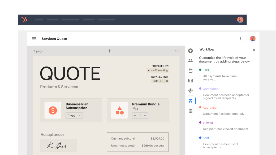Open the hamburger menu next to Services Quote
Screen dimensions: 276x155
click(x=34, y=38)
